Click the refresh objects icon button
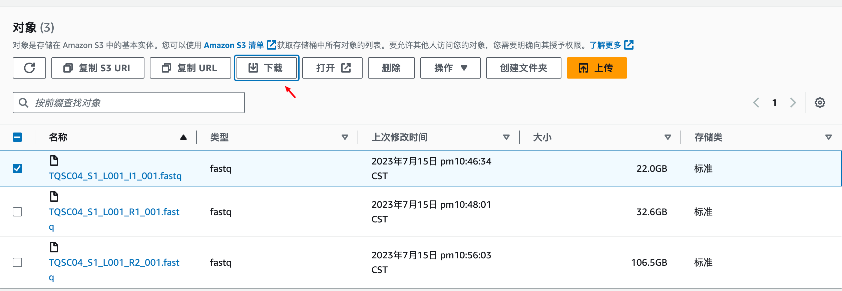This screenshot has width=842, height=291. pos(29,68)
